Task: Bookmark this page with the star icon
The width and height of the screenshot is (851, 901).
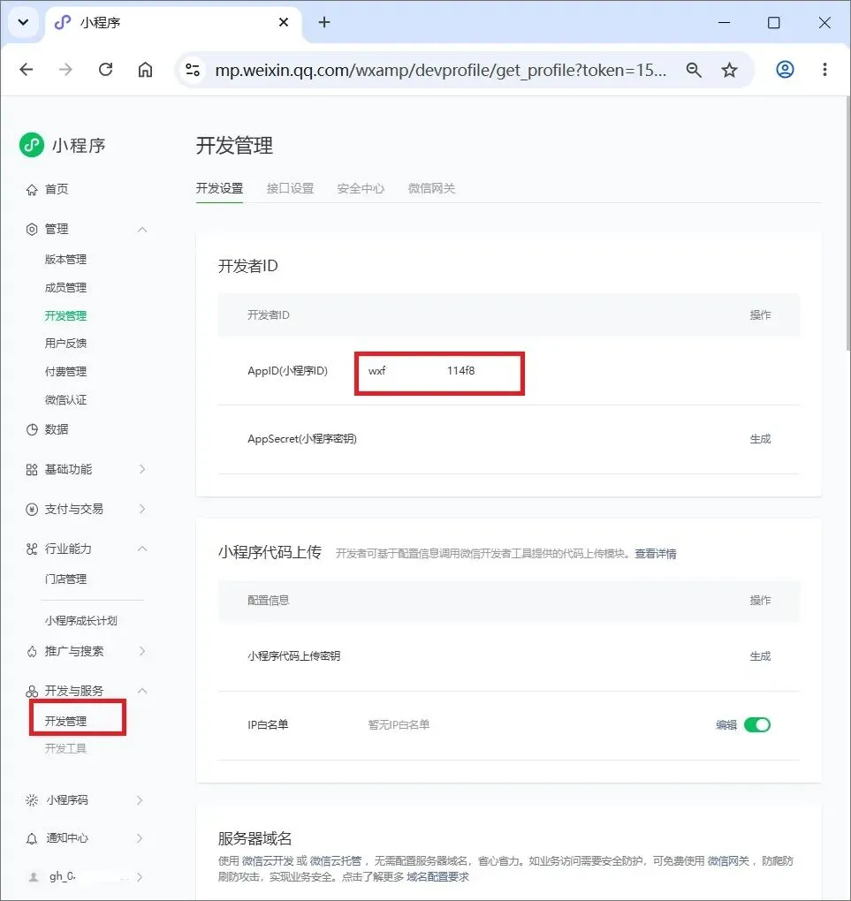Action: 730,70
